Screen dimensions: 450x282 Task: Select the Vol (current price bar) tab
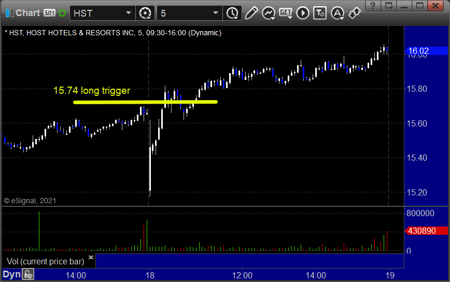click(45, 261)
